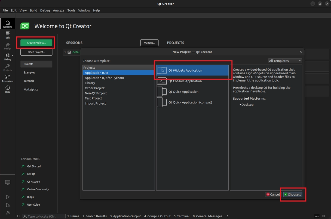The image size is (331, 219).
Task: Toggle the left sidebar visibility button
Action: tap(18, 216)
